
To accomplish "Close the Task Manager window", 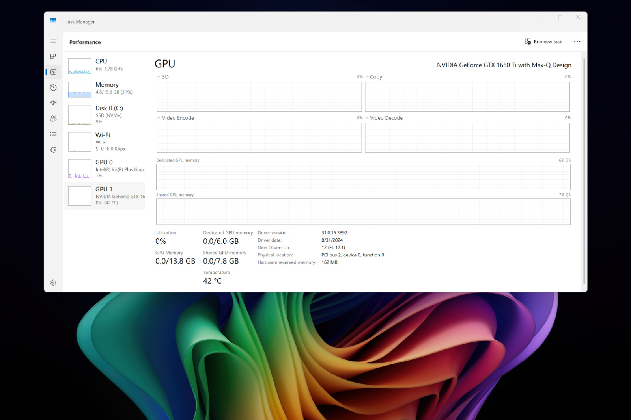I will (578, 17).
